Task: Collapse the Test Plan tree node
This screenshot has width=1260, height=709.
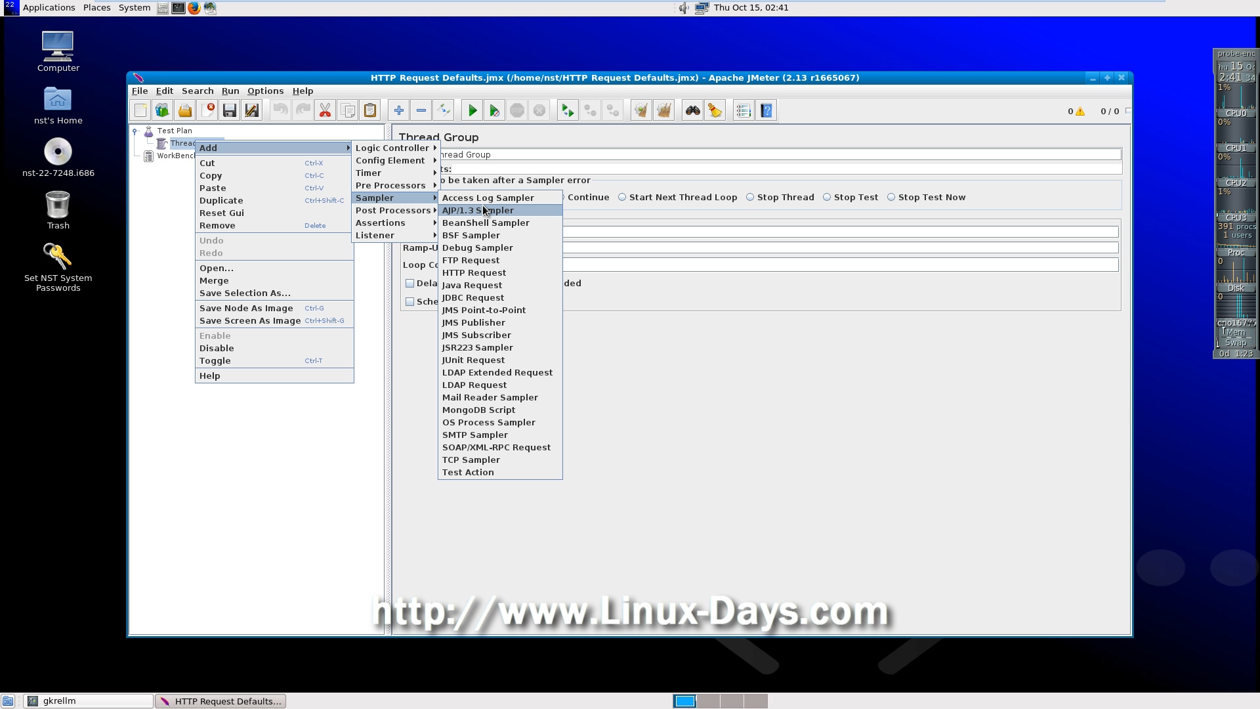Action: tap(136, 131)
